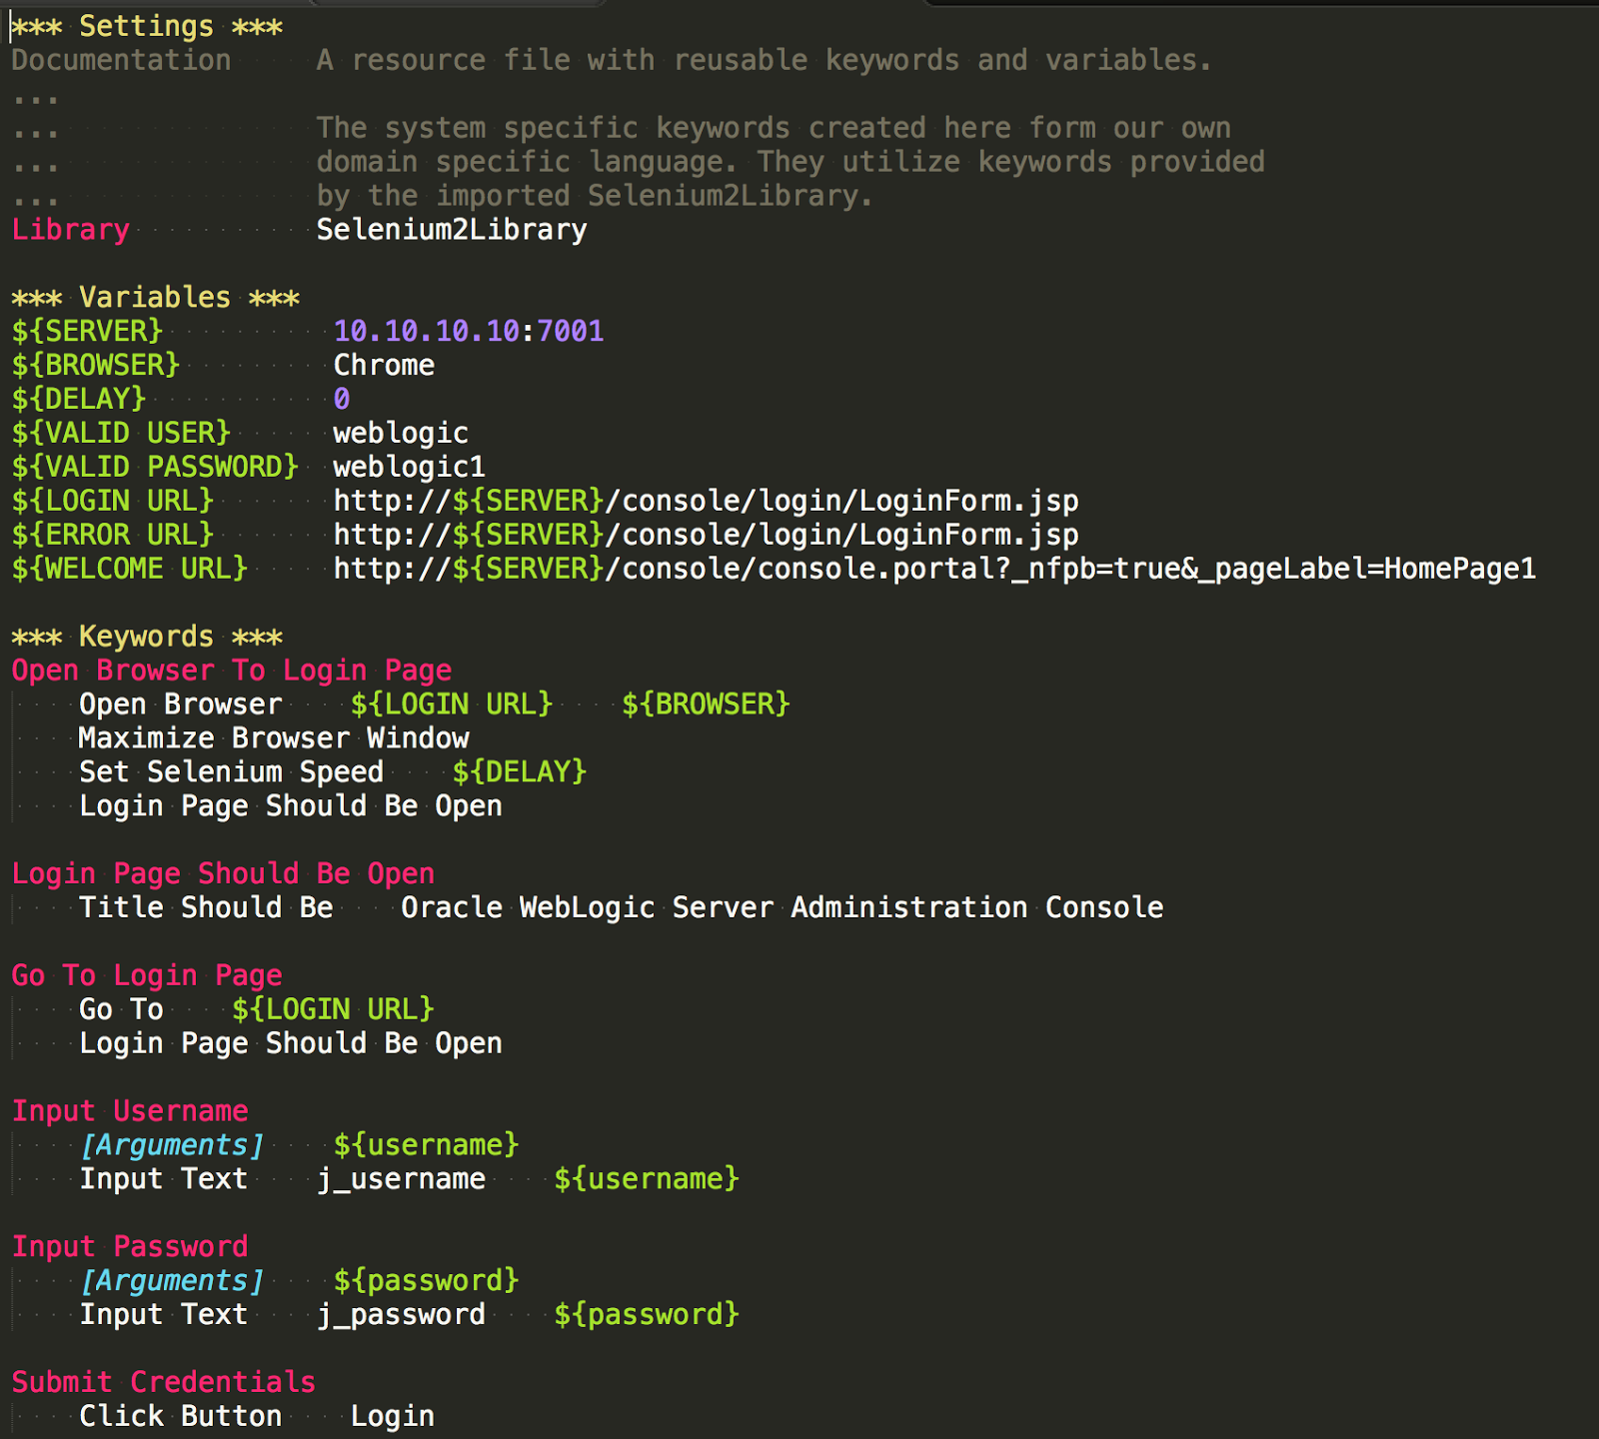The width and height of the screenshot is (1599, 1439).
Task: Click Oracle WebLogic Server Administration Console text
Action: (x=783, y=907)
